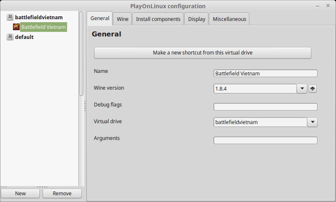The height and width of the screenshot is (202, 336).
Task: Select the battlefieldvietnam tree entry
Action: 39,17
